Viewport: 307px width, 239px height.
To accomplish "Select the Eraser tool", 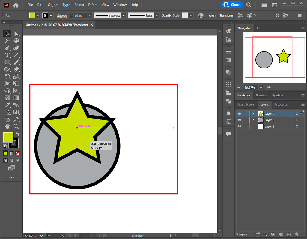I will click(16, 69).
